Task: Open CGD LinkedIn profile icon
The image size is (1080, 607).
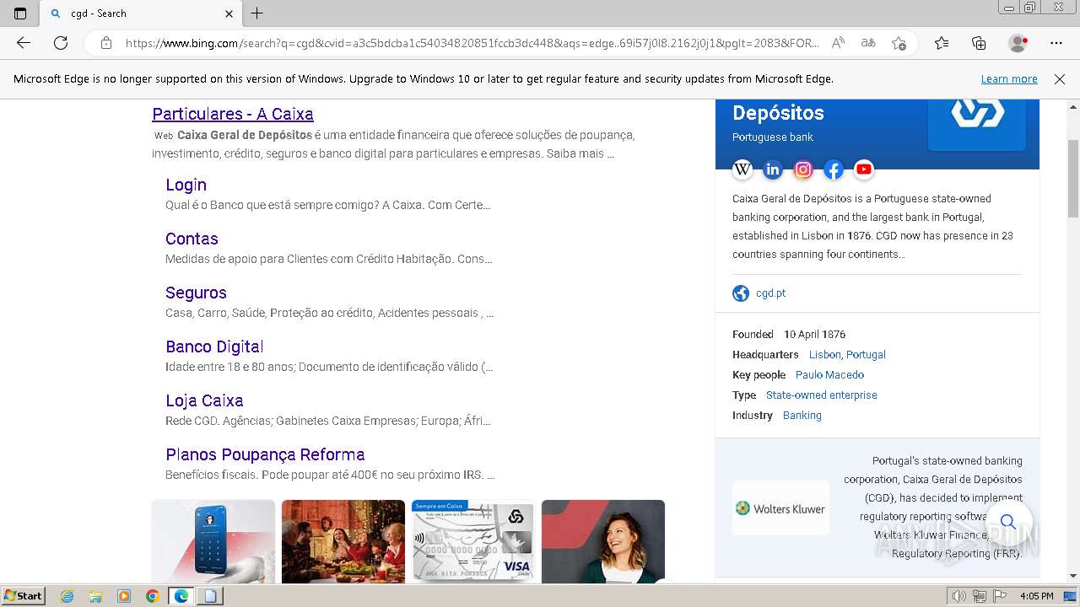Action: coord(773,169)
